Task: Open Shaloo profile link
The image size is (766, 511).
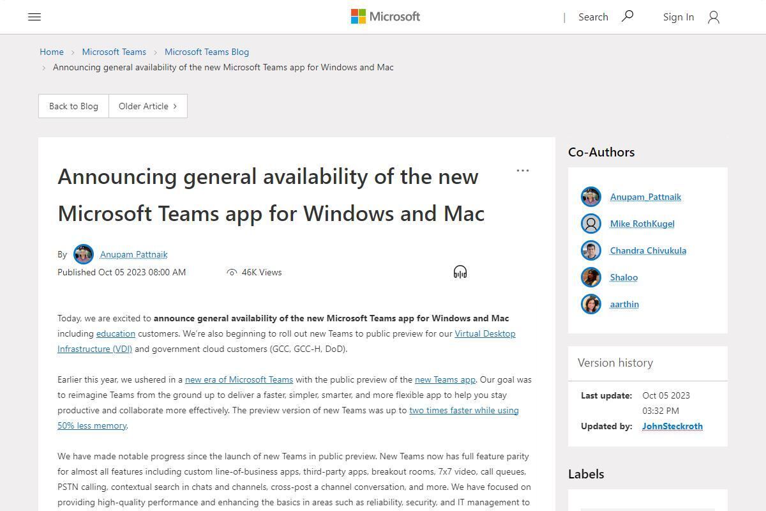Action: coord(624,277)
